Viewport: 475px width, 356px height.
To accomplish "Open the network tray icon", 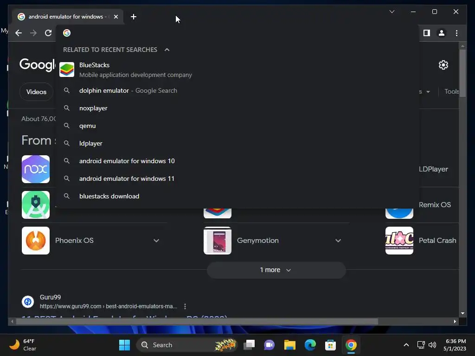I will 421,345.
